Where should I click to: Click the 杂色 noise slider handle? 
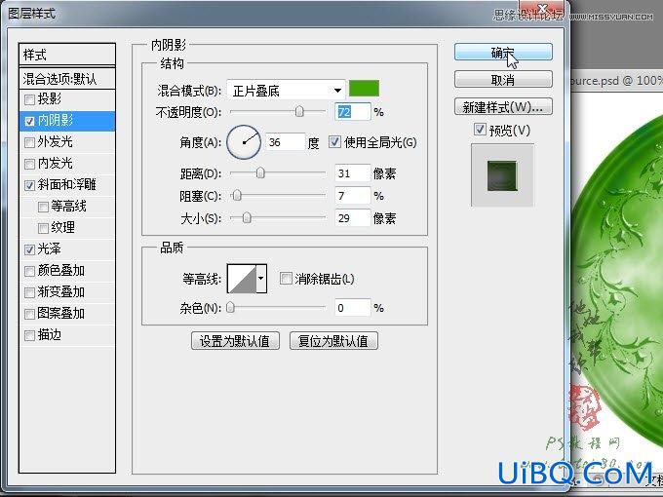point(230,307)
